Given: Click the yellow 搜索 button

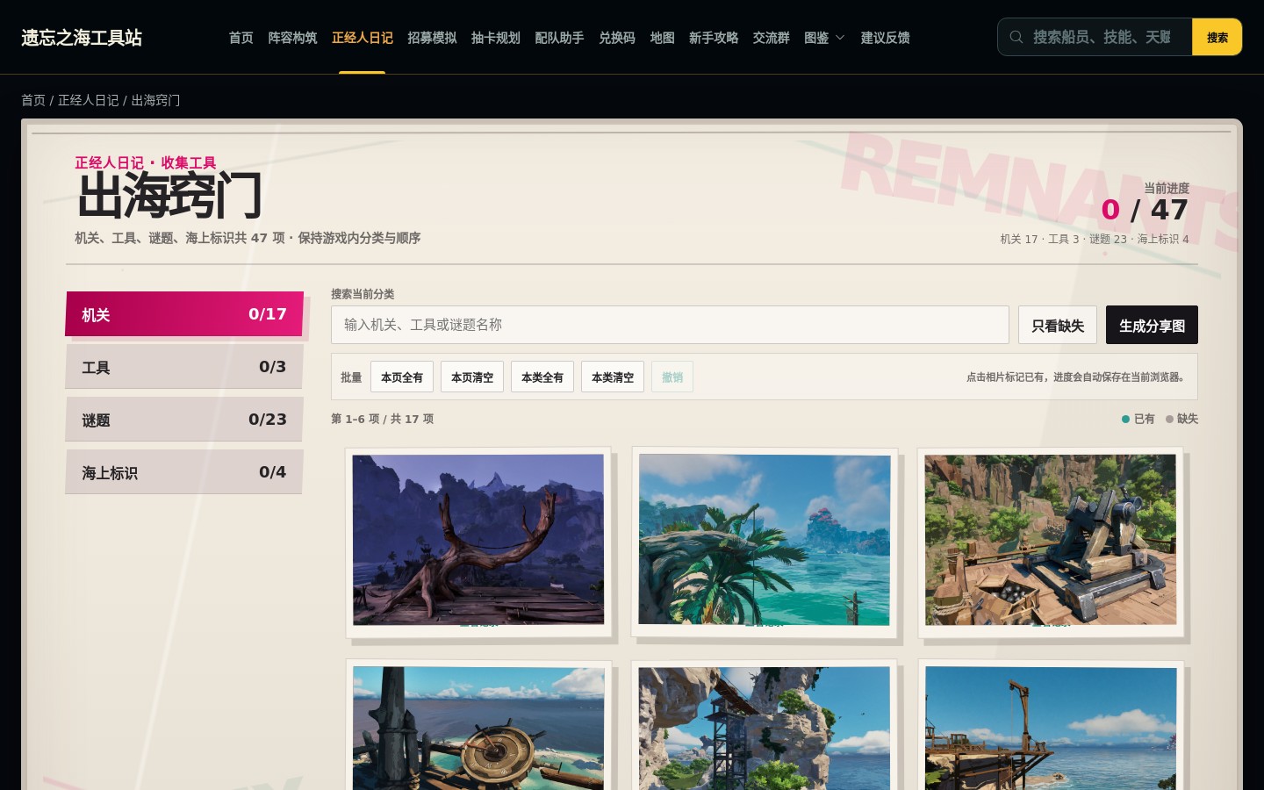Looking at the screenshot, I should [x=1217, y=37].
